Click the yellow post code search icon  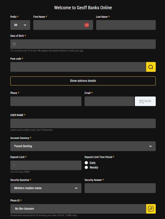point(151,67)
